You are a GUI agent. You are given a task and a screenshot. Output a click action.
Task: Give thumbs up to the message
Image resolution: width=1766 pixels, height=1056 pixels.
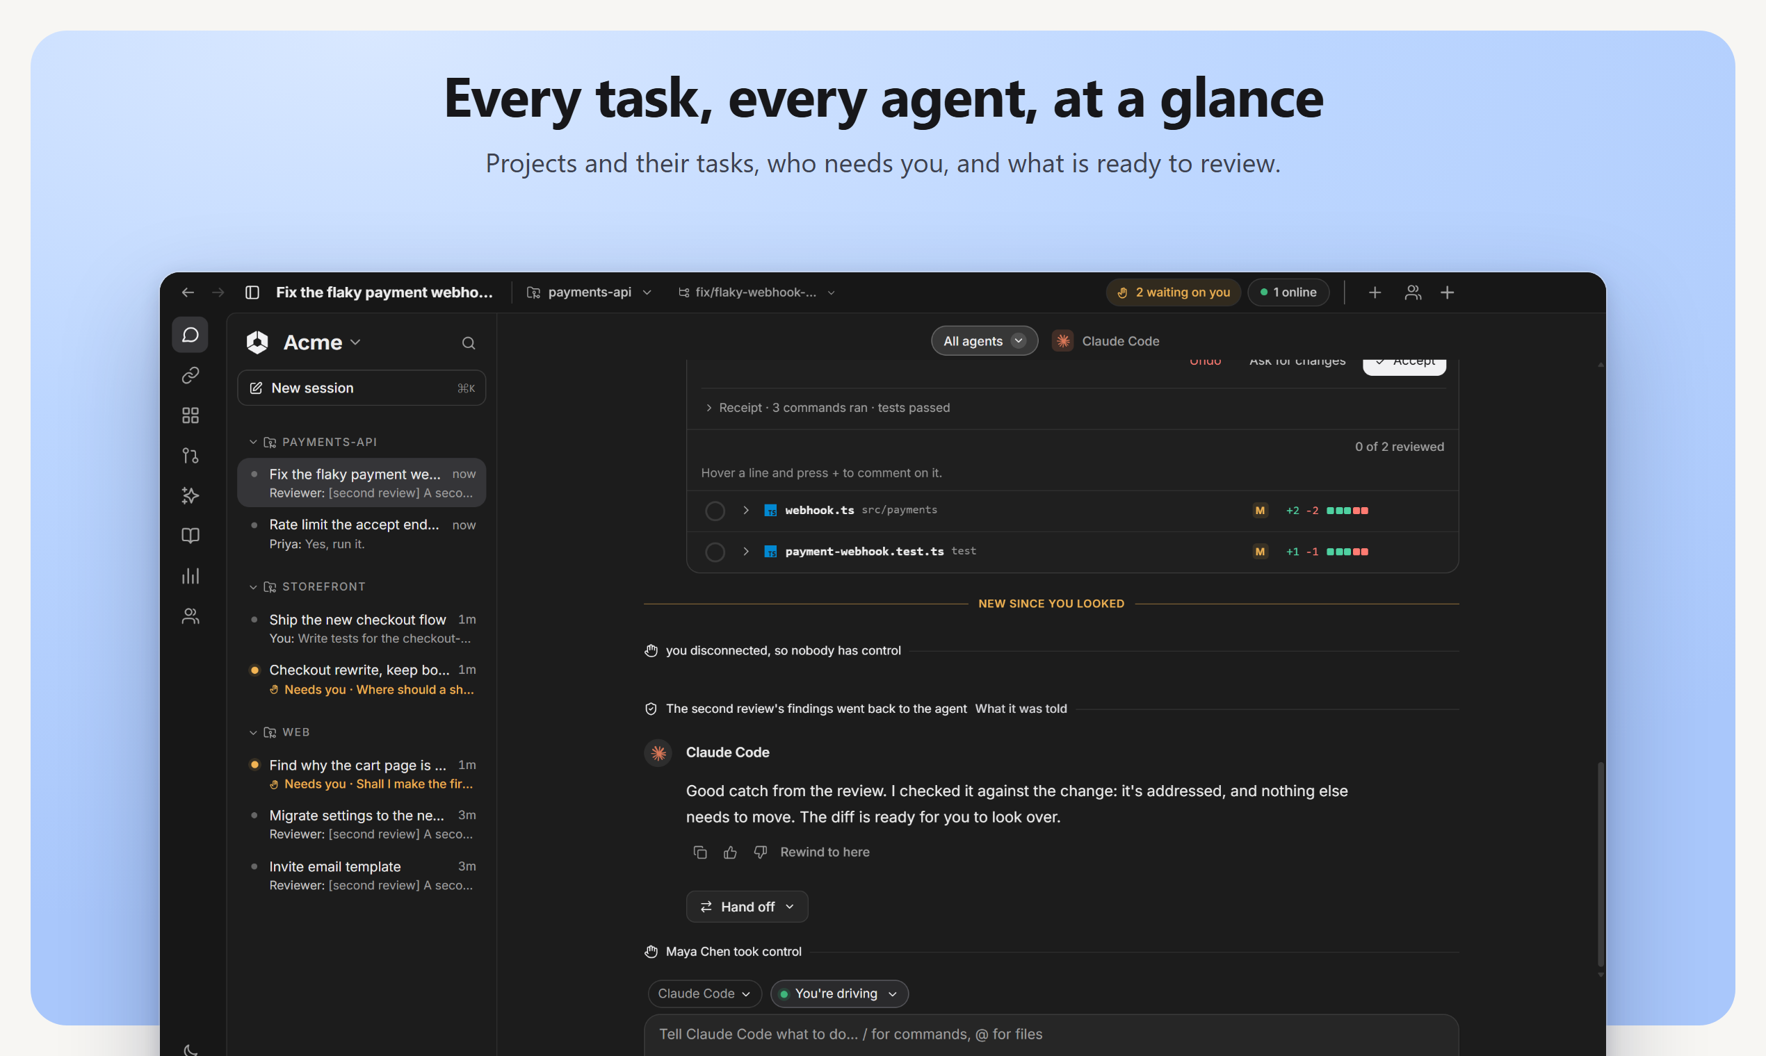click(730, 852)
